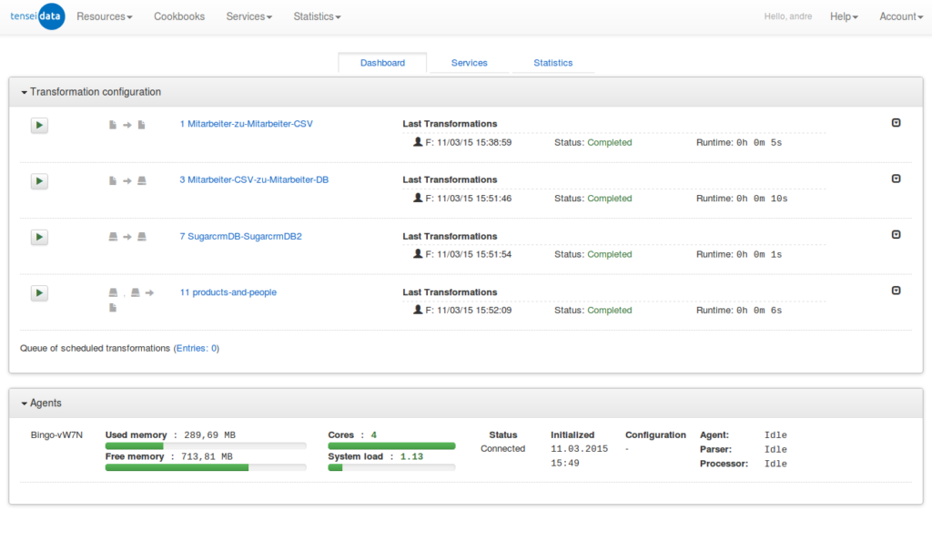This screenshot has width=932, height=542.
Task: Open the Account dropdown menu
Action: [901, 16]
